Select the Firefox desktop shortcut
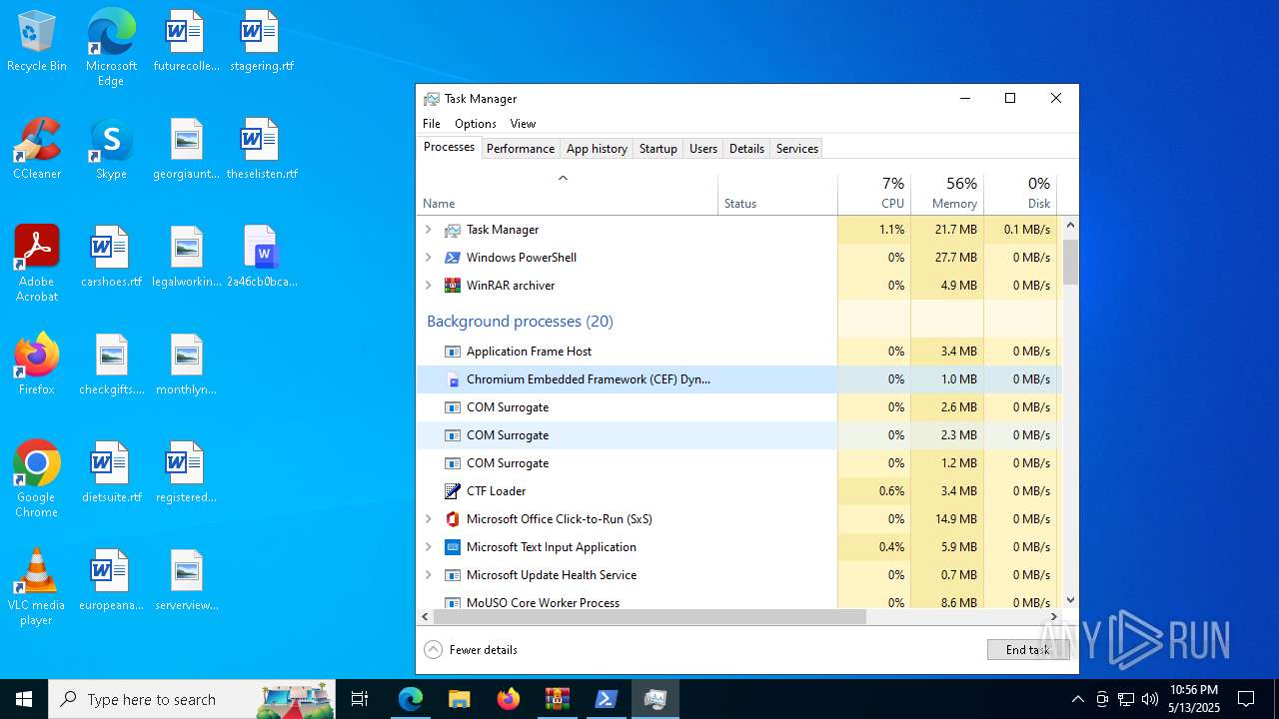This screenshot has height=719, width=1279. (37, 364)
